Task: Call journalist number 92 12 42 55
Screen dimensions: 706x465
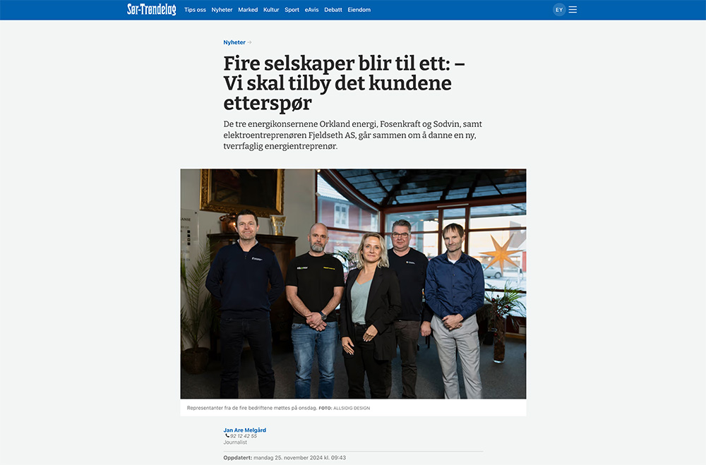Action: pos(243,436)
